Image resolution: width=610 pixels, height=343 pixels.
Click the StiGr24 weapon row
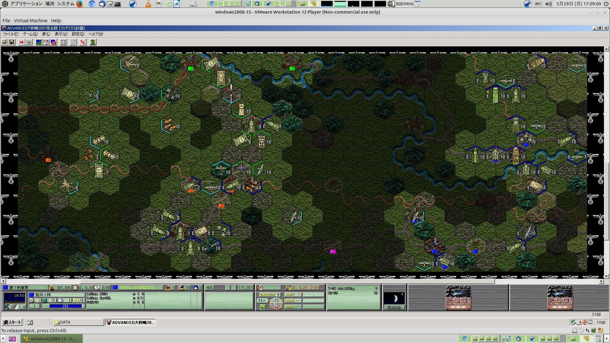(x=115, y=302)
